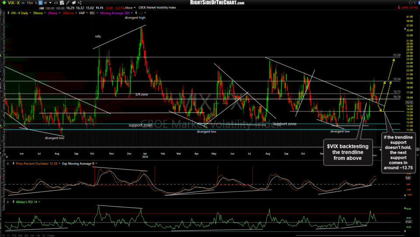Open the Wilder's RSI 14 dropdown
Image resolution: width=420 pixels, height=237 pixels.
click(39, 202)
